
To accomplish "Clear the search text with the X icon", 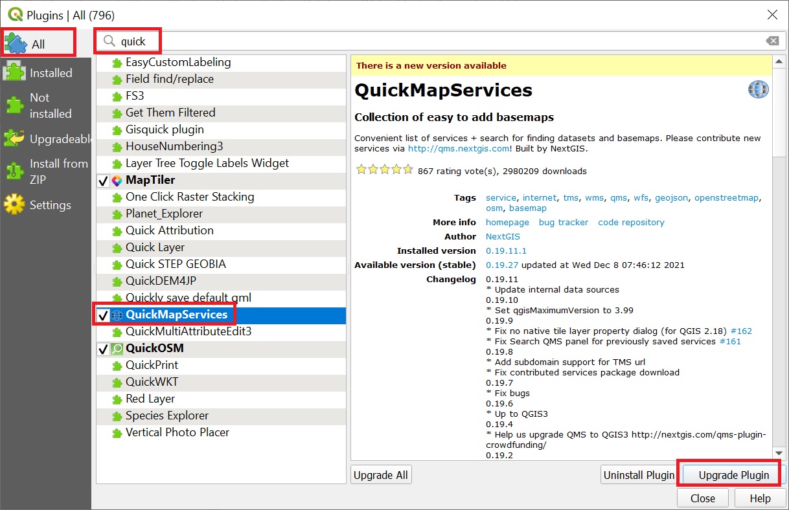I will coord(772,41).
